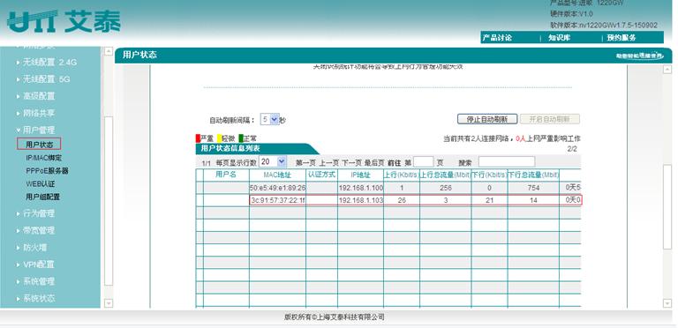This screenshot has width=678, height=328.
Task: Open 用户组配置 submenu item
Action: [42, 197]
